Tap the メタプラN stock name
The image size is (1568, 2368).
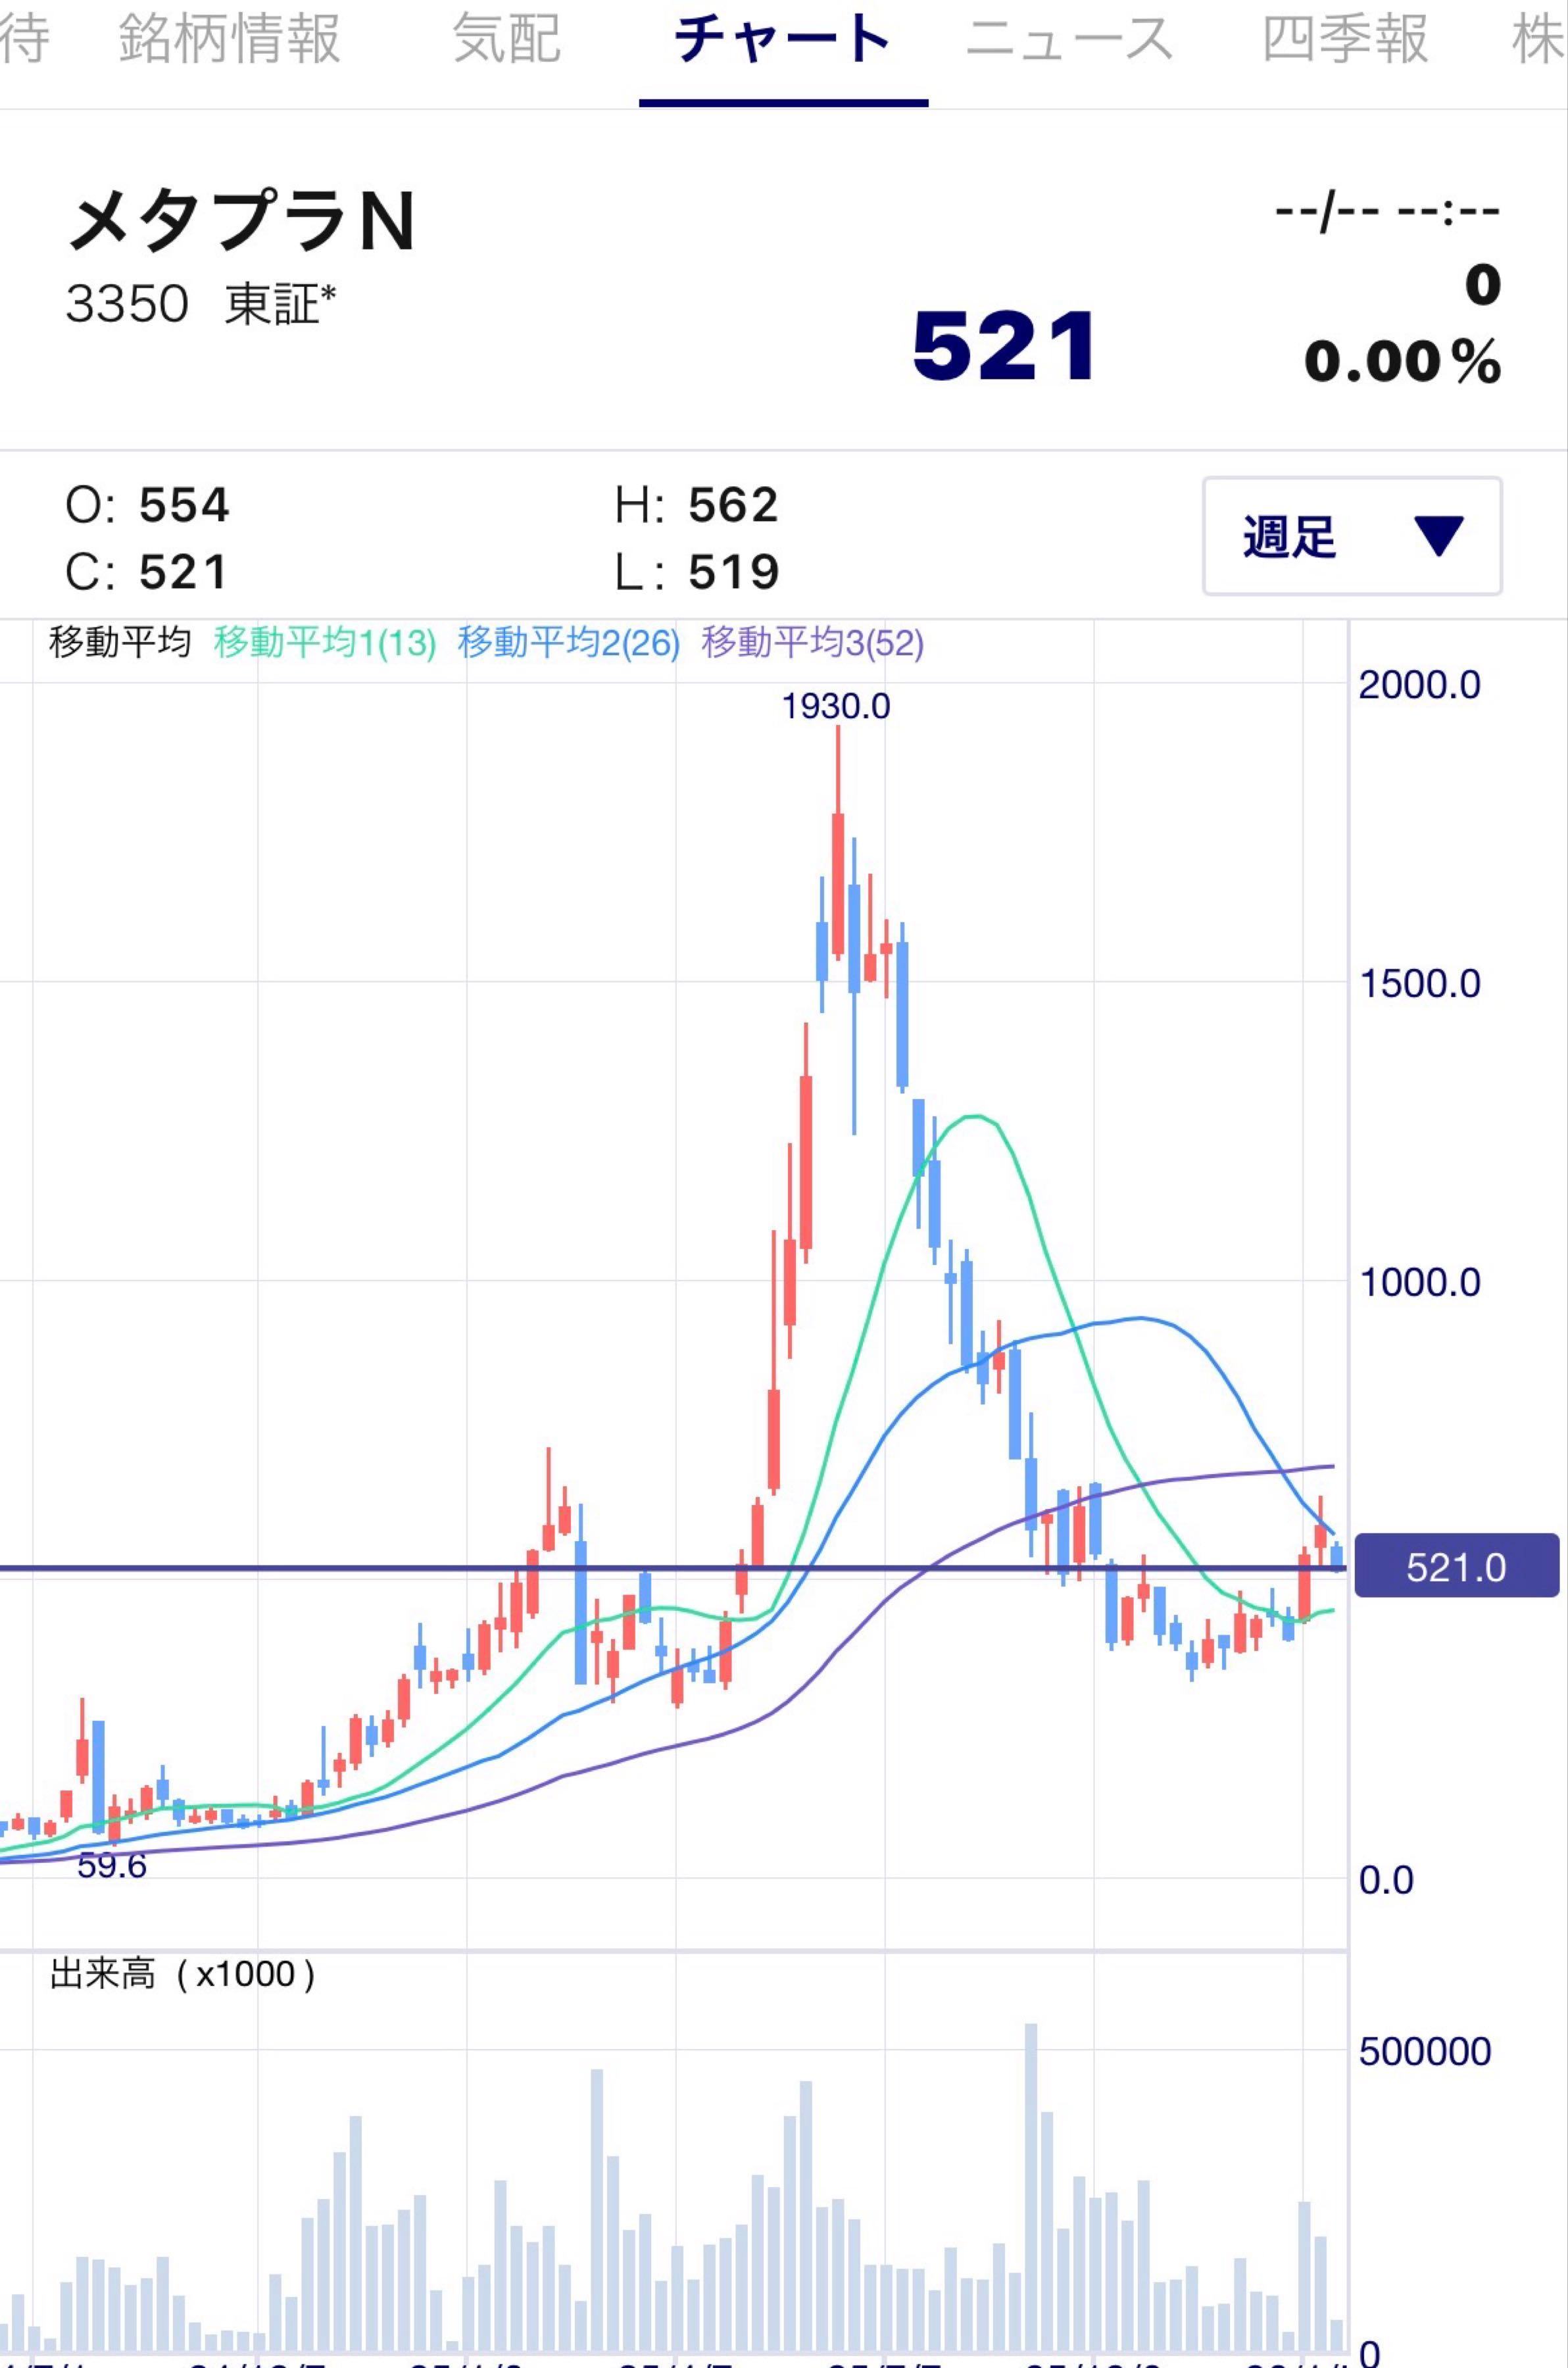[x=241, y=221]
